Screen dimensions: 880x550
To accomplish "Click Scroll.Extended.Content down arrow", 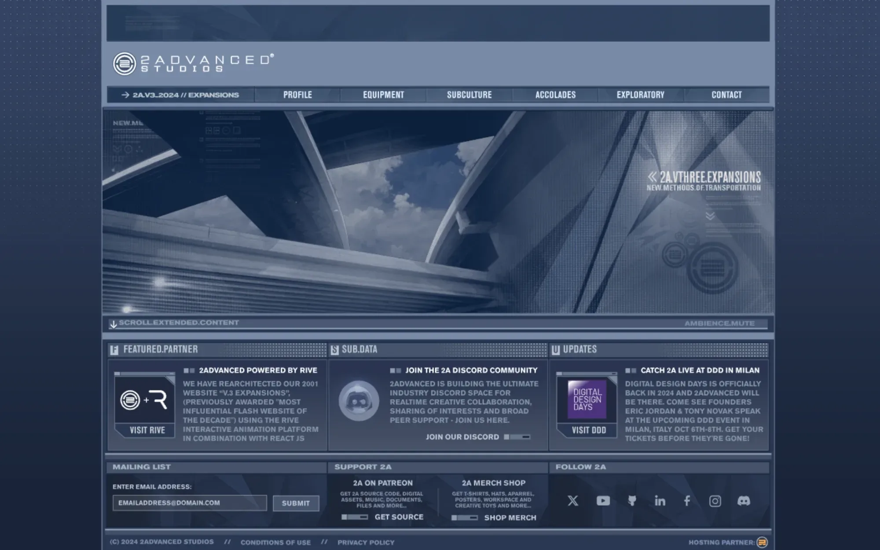I will [114, 324].
